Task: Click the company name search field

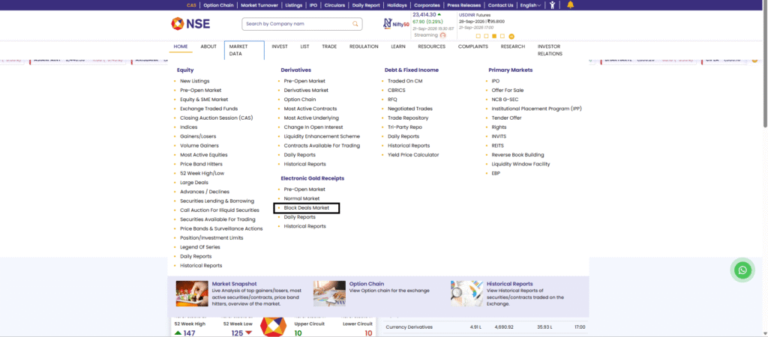Action: tap(298, 23)
